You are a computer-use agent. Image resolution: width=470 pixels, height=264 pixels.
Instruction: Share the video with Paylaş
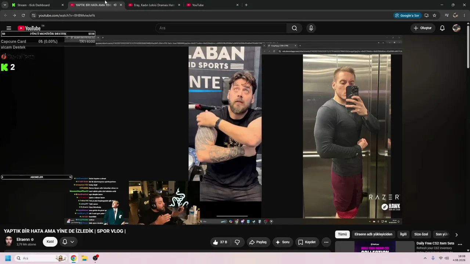[x=258, y=242]
